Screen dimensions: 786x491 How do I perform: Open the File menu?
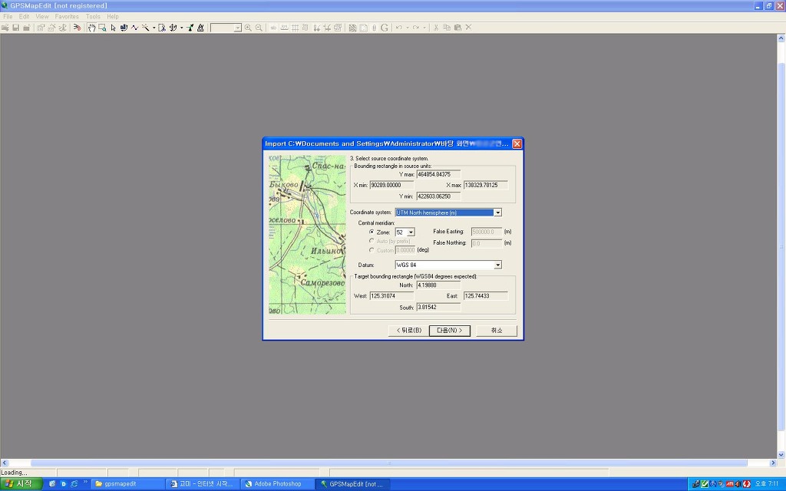(x=8, y=16)
